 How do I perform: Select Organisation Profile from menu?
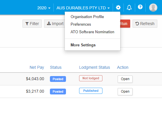click(87, 17)
